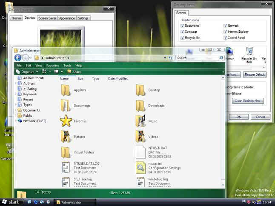Viewport: 275px width, 206px height.
Task: Select the nuser.ini configuration file icon
Action: point(140,167)
